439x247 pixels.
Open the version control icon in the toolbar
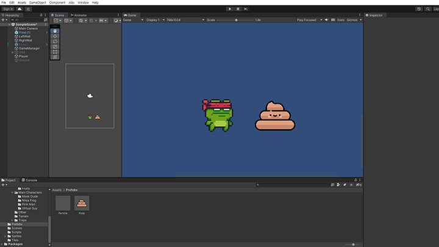[28, 9]
